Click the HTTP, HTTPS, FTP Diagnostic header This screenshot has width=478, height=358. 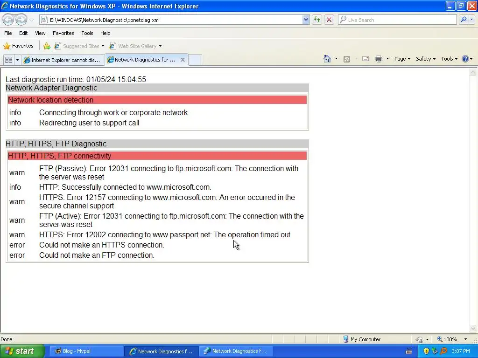[x=157, y=144]
